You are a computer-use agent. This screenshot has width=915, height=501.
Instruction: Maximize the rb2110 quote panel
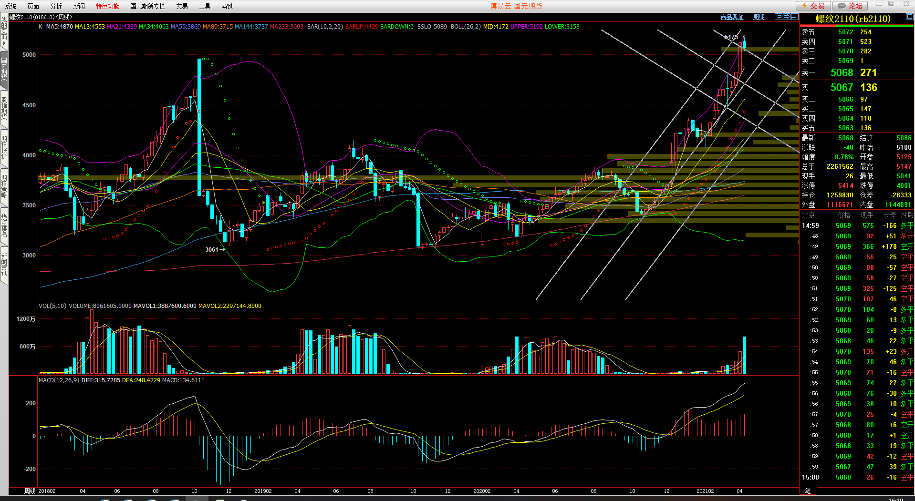[909, 17]
